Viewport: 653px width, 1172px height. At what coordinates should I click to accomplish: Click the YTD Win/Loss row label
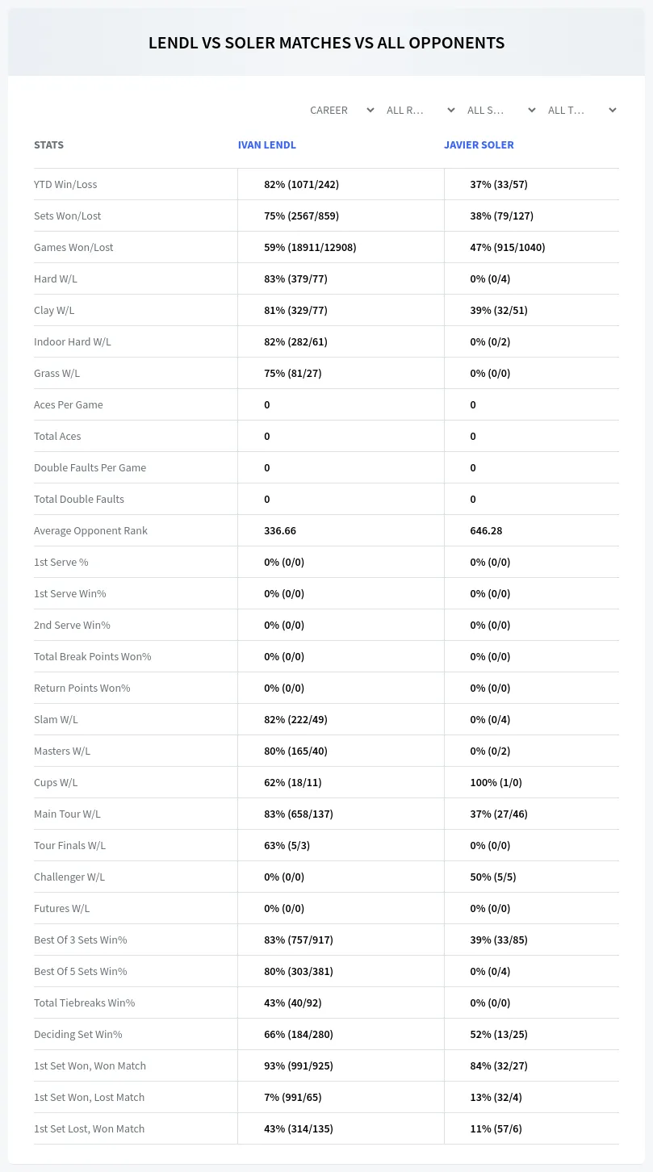tap(65, 184)
